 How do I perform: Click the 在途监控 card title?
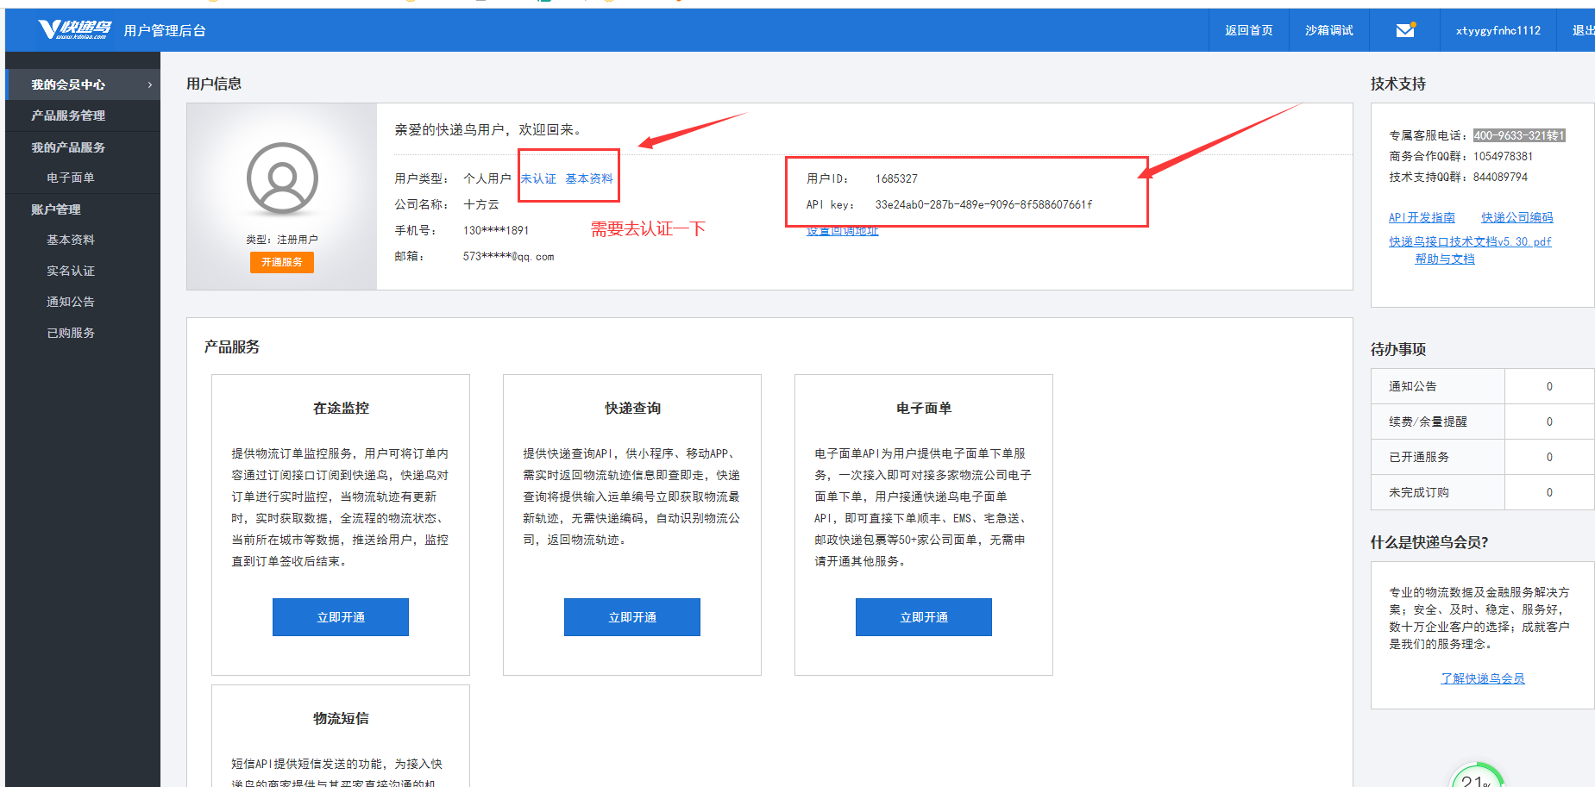coord(341,408)
